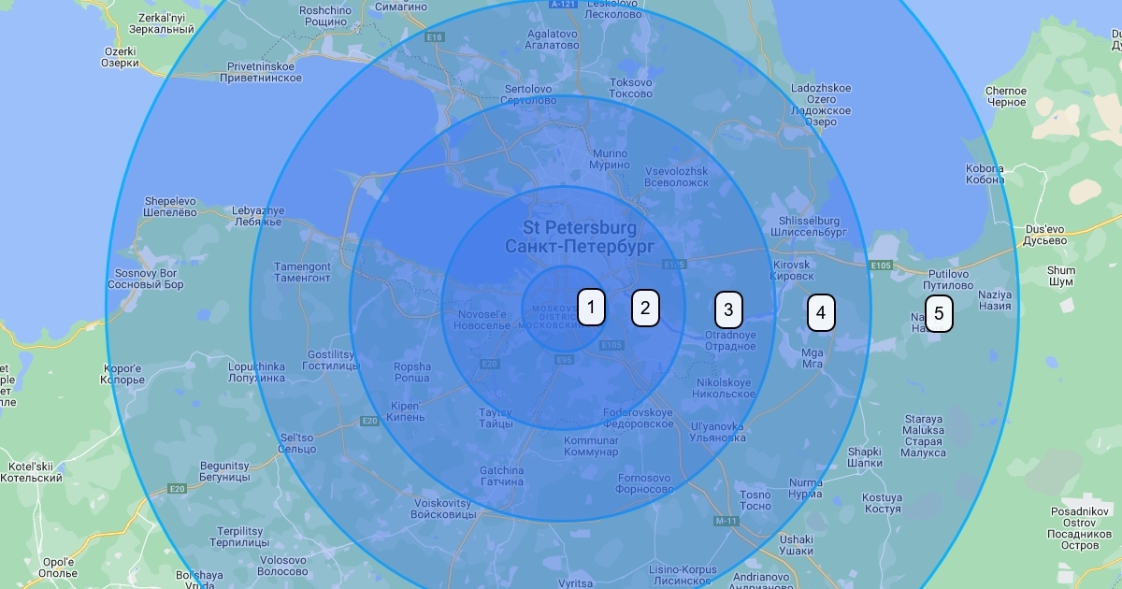Select the Staraya Maluksa label
Viewport: 1122px width, 589px height.
[x=923, y=436]
